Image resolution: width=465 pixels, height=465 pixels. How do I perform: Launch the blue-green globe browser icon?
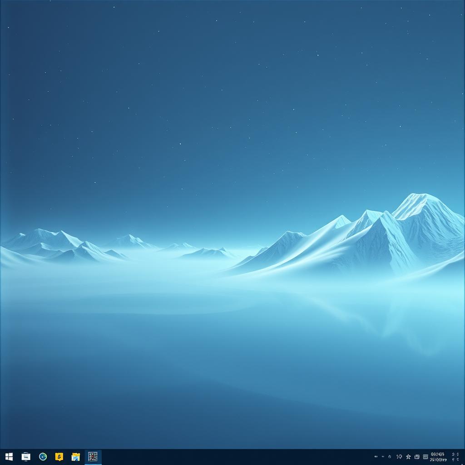43,457
